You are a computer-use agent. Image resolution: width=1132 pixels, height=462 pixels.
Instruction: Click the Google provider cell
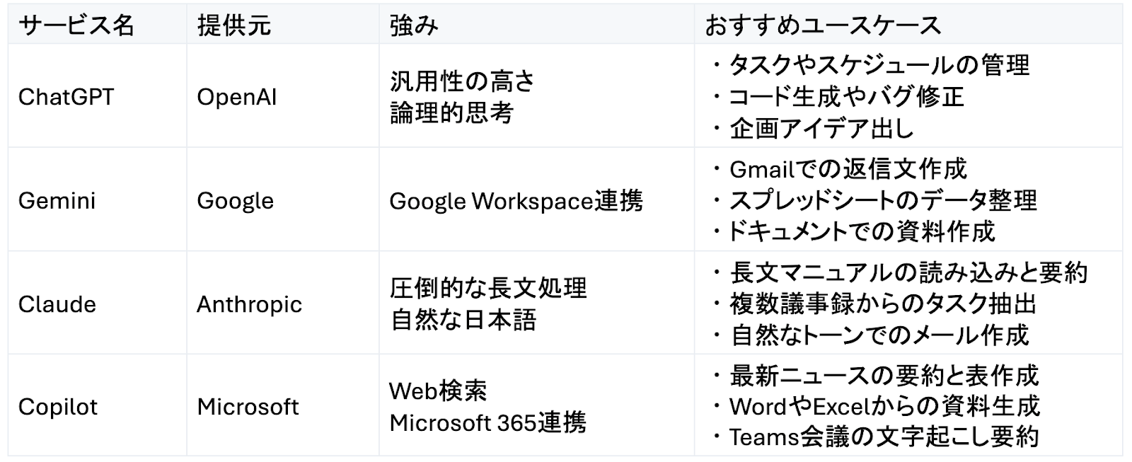[x=235, y=201]
